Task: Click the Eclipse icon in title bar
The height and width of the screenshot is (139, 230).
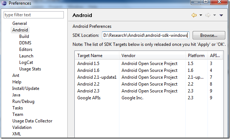Action: (x=4, y=3)
